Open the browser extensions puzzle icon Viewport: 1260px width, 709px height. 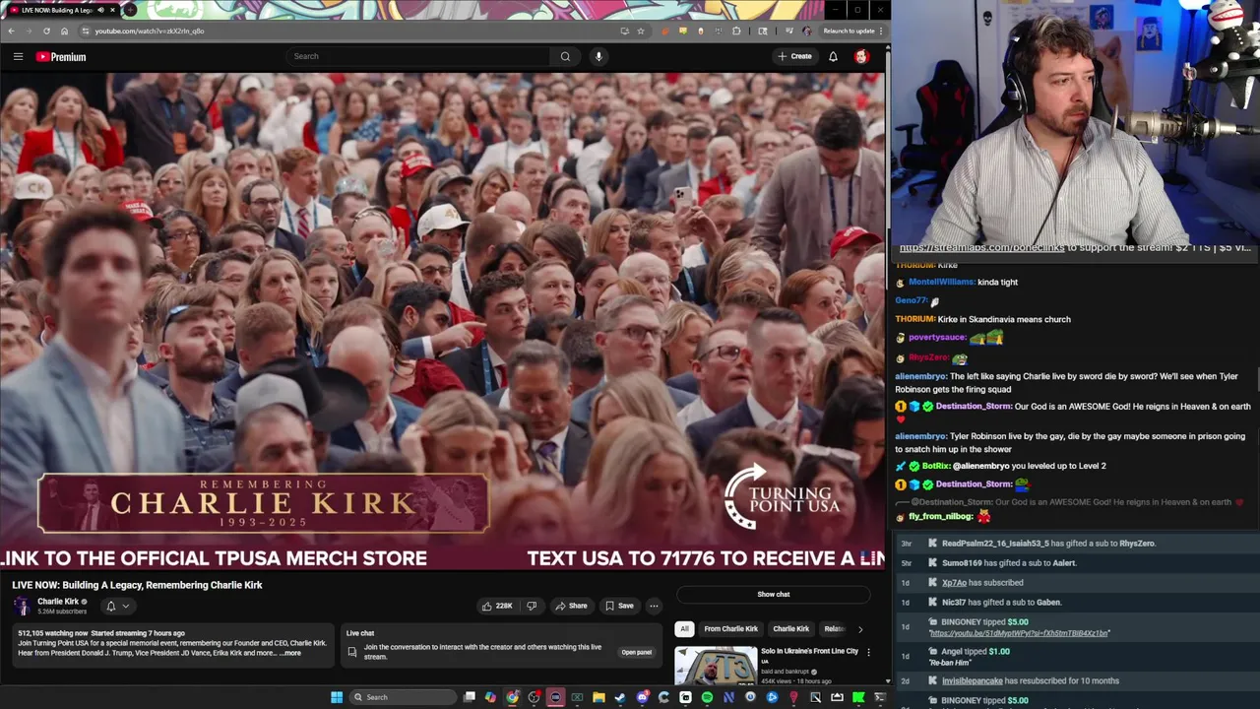(736, 31)
